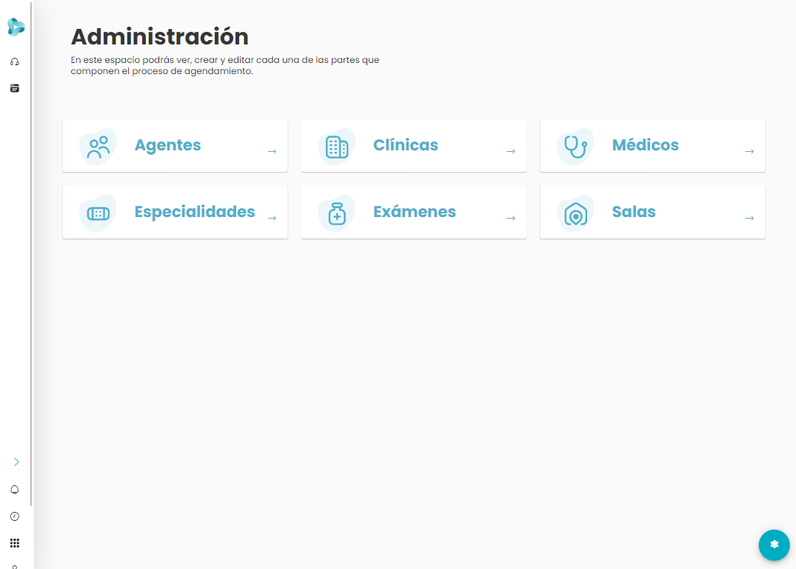Open the Exámenes card title
The width and height of the screenshot is (796, 569).
tap(414, 212)
